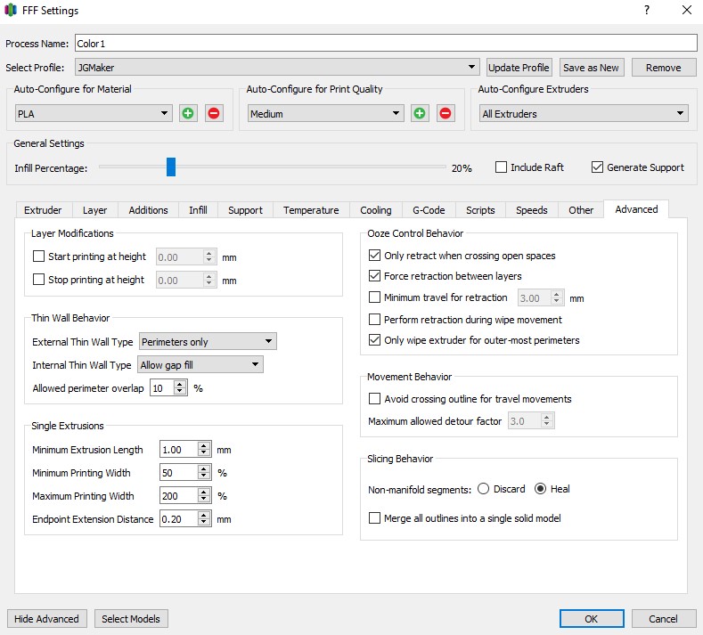Toggle Avoid crossing outline for travel movements
Screen dimensions: 703x635
[374, 398]
